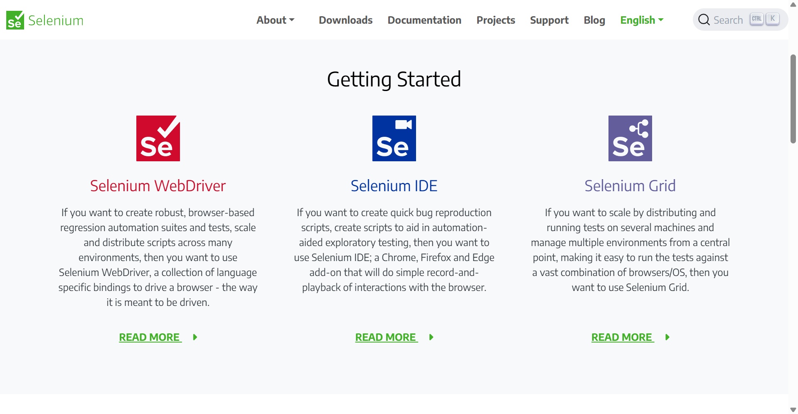Click the blue Selenium IDE icon
Screen dimensions: 798x414
394,138
